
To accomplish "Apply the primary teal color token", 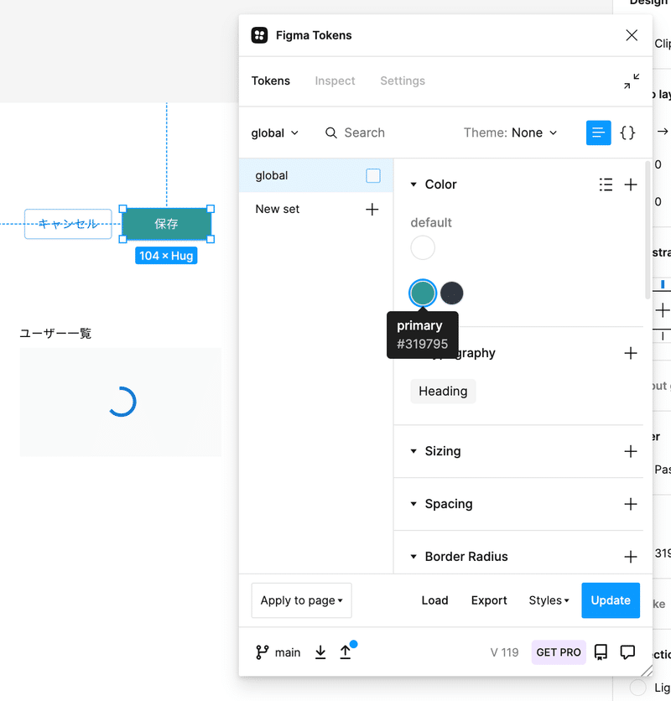I will (422, 293).
